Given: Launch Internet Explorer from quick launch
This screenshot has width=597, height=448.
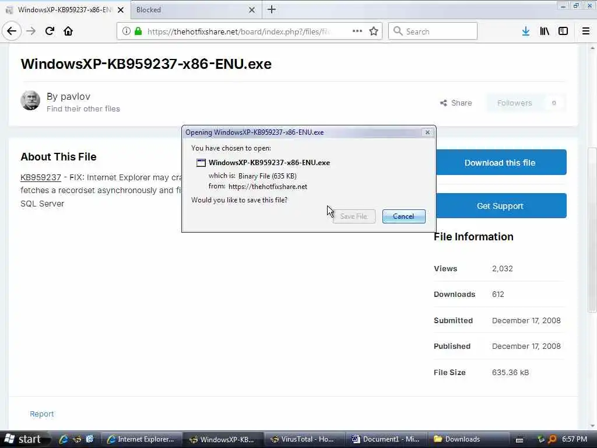Looking at the screenshot, I should [64, 439].
